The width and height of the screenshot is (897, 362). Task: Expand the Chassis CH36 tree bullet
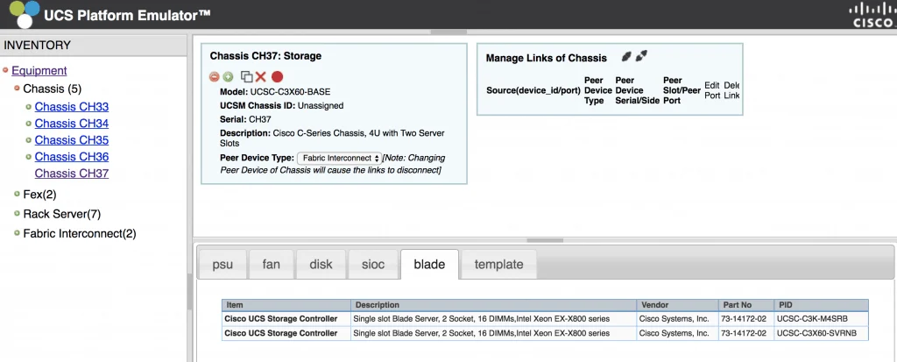28,156
